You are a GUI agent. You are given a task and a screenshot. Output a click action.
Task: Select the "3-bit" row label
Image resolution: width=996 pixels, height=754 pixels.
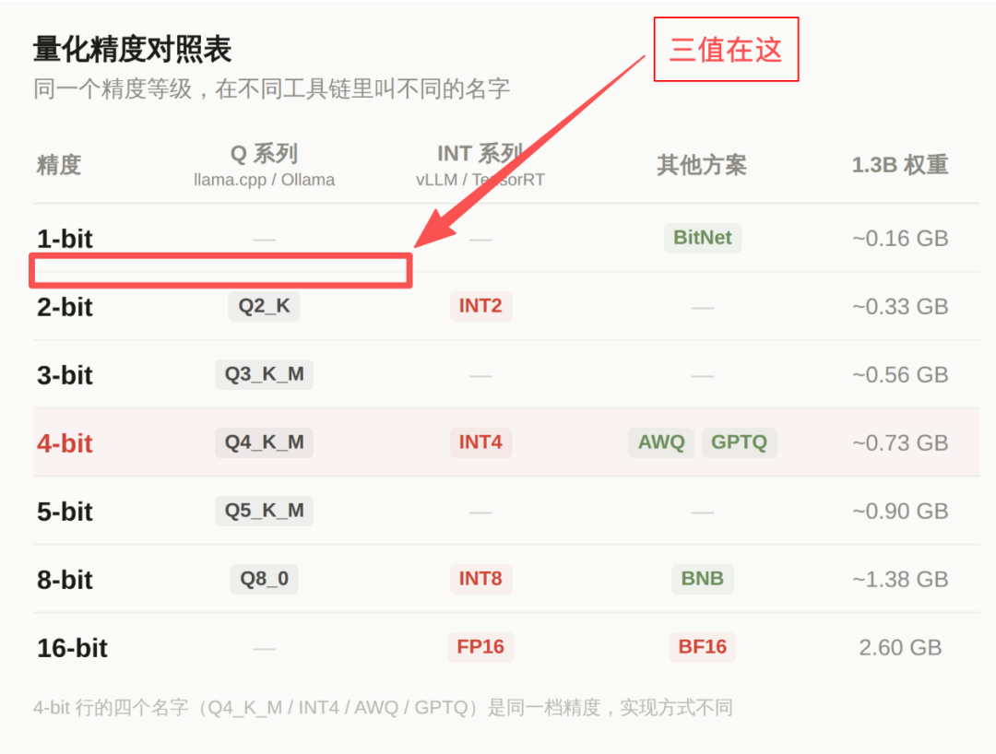[x=65, y=375]
